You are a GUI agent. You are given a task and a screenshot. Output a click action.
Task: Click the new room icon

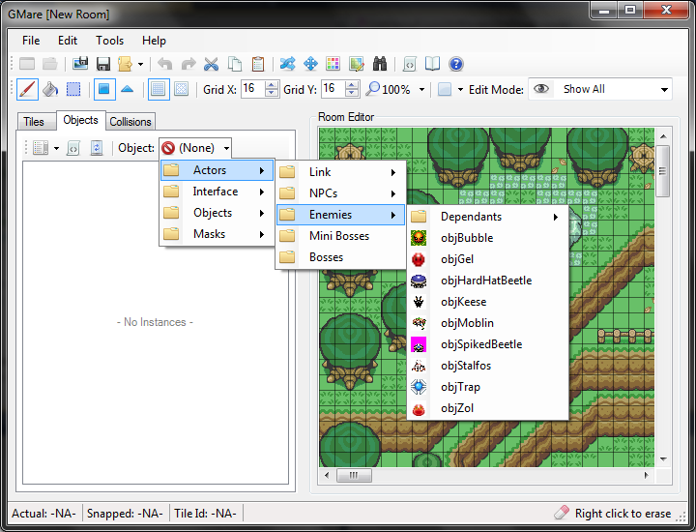(27, 64)
